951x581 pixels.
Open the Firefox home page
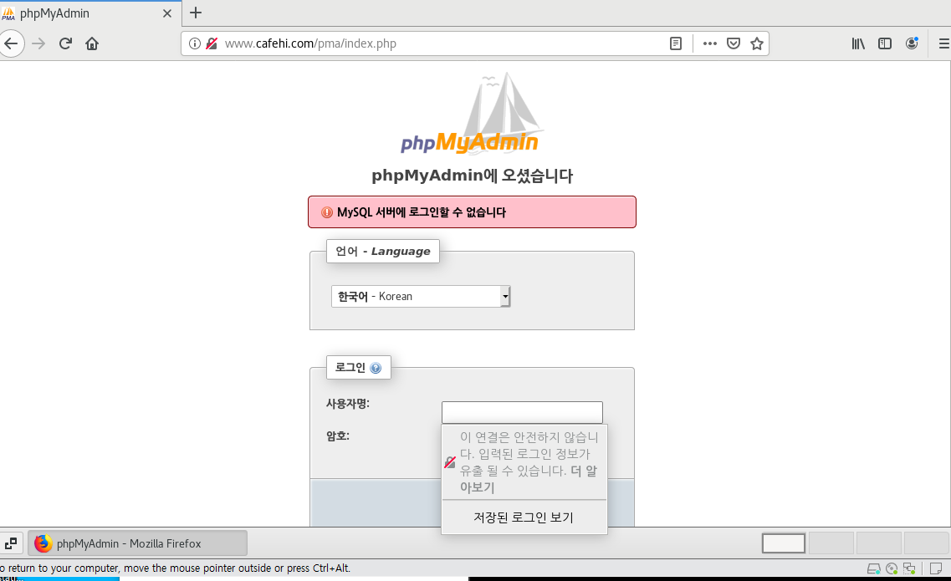(x=92, y=43)
